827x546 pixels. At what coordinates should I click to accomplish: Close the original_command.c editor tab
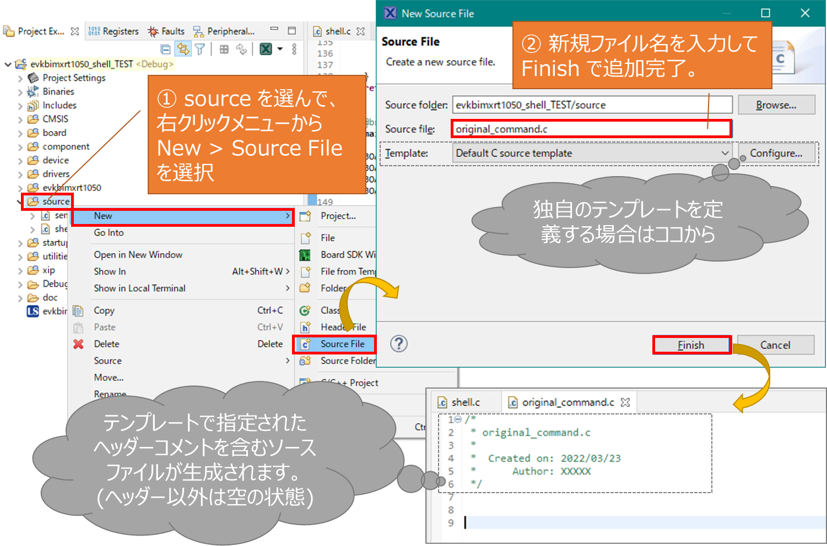pos(625,402)
